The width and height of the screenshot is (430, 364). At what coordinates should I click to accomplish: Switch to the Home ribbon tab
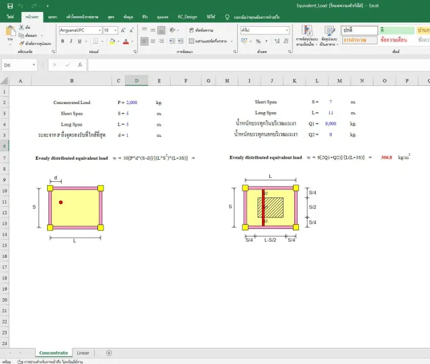(32, 17)
